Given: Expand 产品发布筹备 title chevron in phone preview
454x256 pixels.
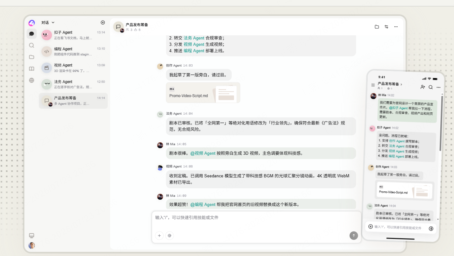Looking at the screenshot, I should [x=401, y=84].
